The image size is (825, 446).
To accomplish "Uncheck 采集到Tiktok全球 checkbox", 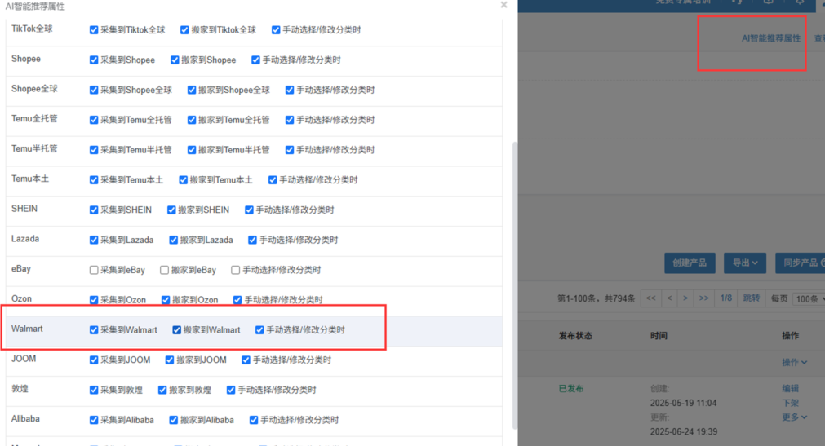I will coord(94,30).
